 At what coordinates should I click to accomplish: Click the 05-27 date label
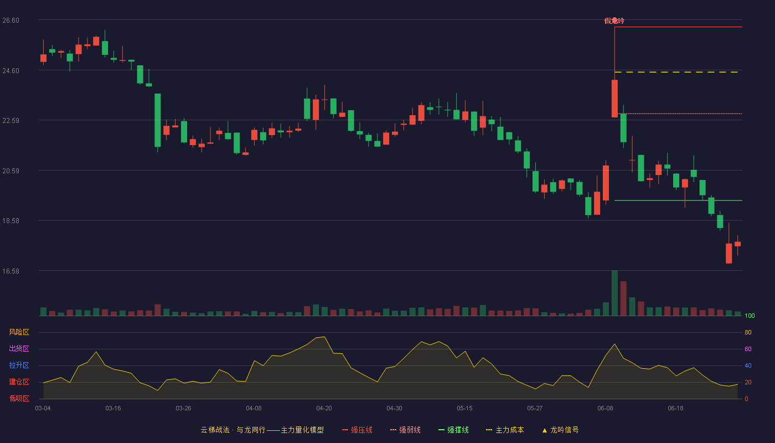[535, 408]
